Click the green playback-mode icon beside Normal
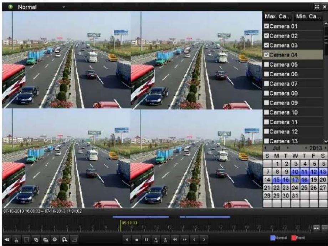Viewport: 328px width, 246px height. click(x=10, y=7)
